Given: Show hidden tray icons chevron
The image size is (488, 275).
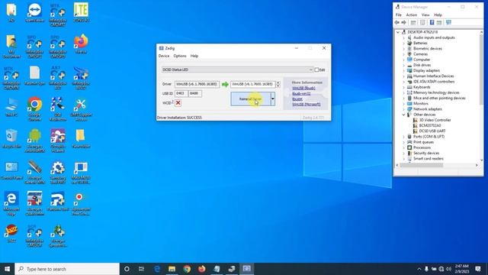Looking at the screenshot, I should 419,269.
